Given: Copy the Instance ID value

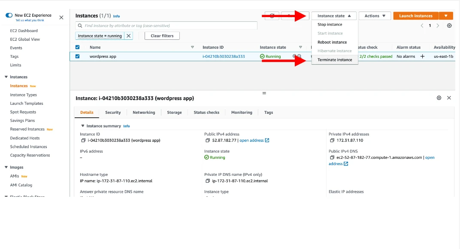Looking at the screenshot, I should 83,140.
